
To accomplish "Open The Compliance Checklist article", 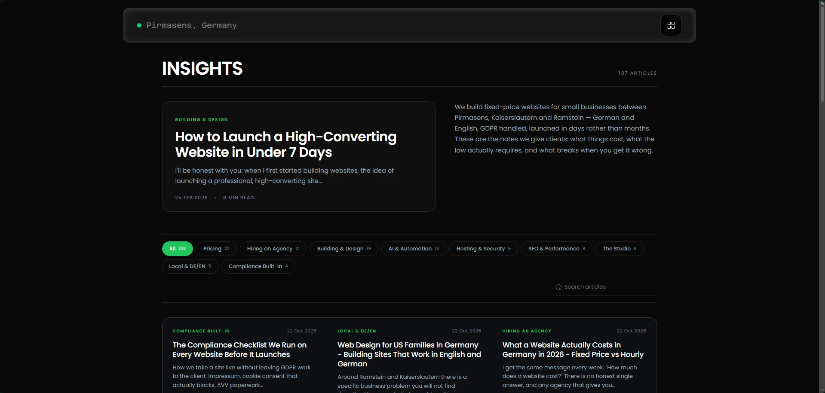I will (x=239, y=350).
